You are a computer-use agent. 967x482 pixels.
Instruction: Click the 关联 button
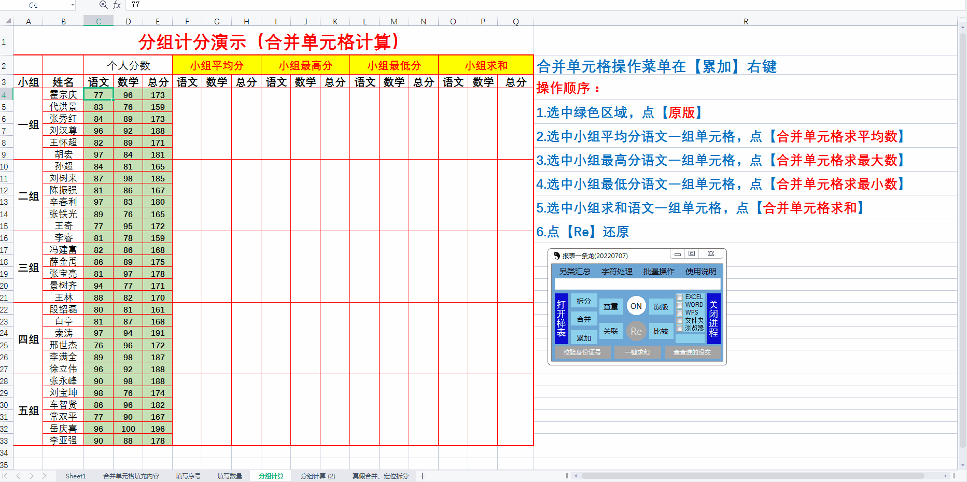point(611,331)
